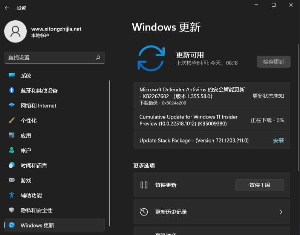Click Update Stack Package version text
Viewport: 300px width, 235px height.
pos(194,141)
